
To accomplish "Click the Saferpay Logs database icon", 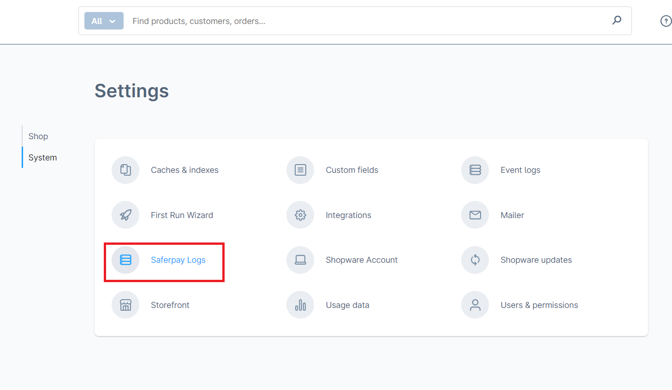I will (x=125, y=260).
